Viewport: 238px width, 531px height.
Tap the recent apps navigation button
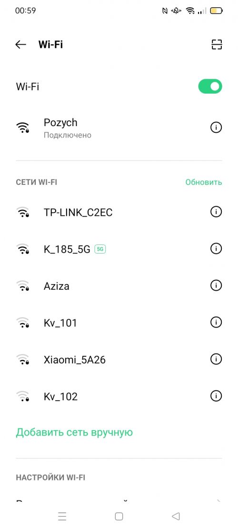pos(62,516)
